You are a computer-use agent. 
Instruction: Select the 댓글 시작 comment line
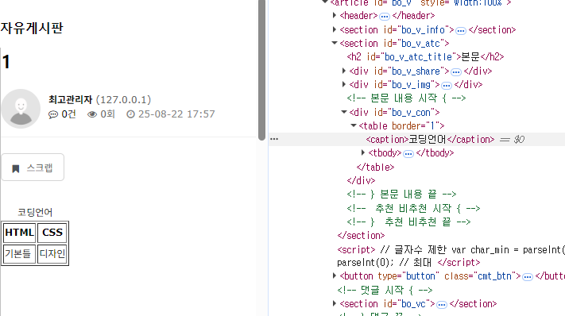(x=385, y=290)
